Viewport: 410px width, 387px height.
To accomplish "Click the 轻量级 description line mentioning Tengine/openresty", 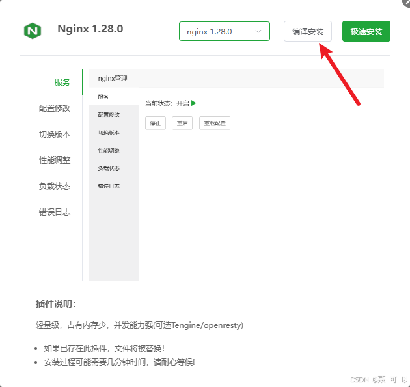I will click(x=139, y=325).
